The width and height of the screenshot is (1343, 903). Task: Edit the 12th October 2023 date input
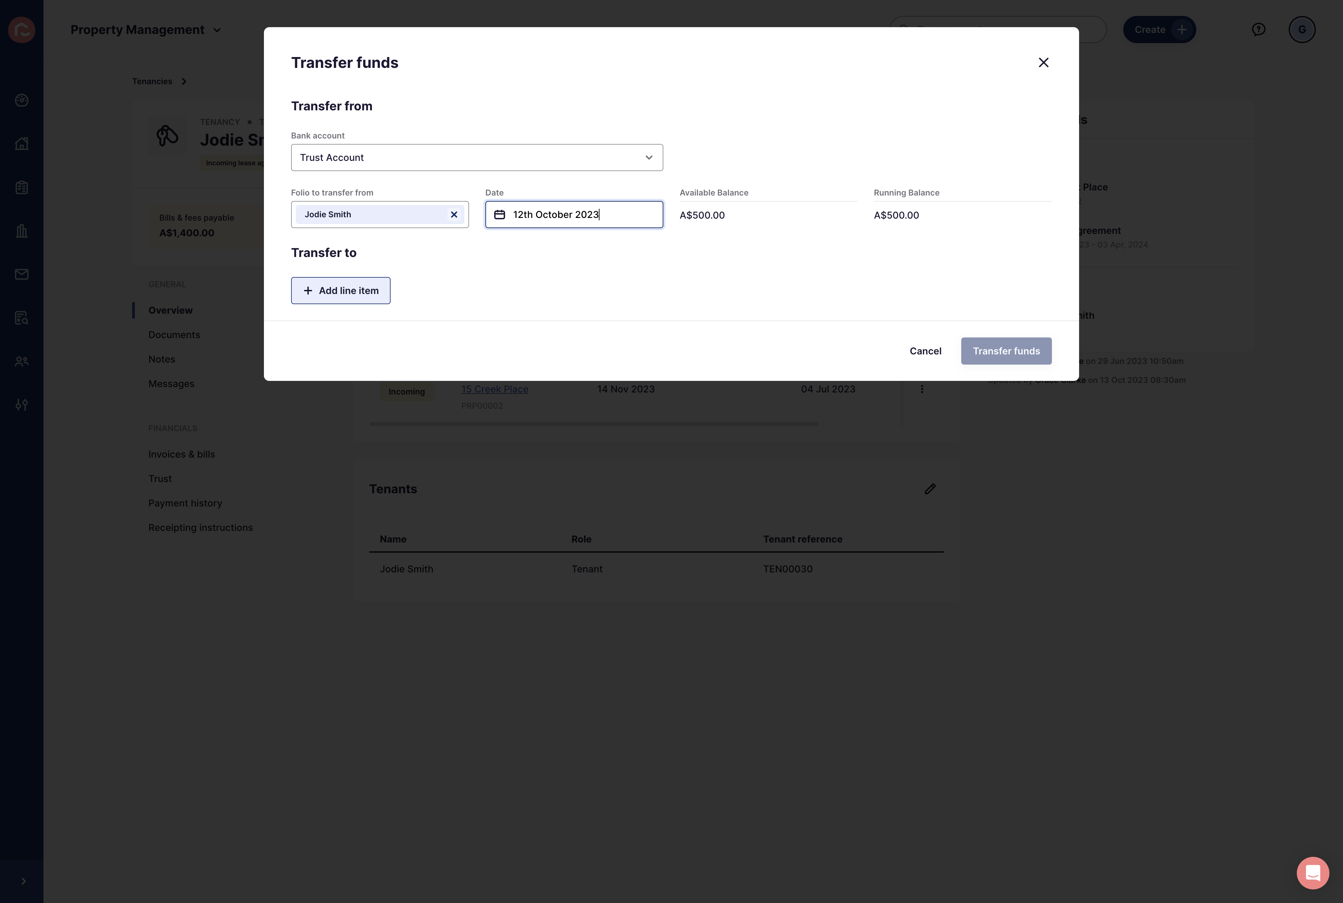(x=574, y=214)
